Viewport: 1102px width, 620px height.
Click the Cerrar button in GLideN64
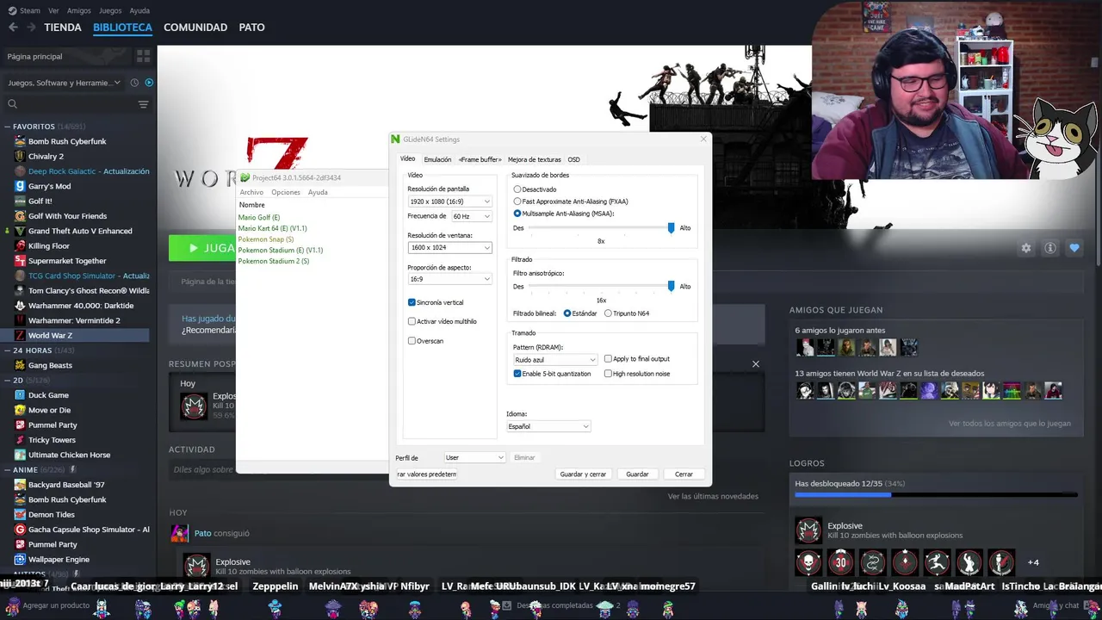tap(684, 474)
